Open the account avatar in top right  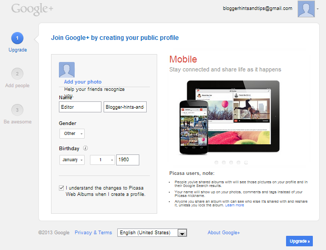306,9
